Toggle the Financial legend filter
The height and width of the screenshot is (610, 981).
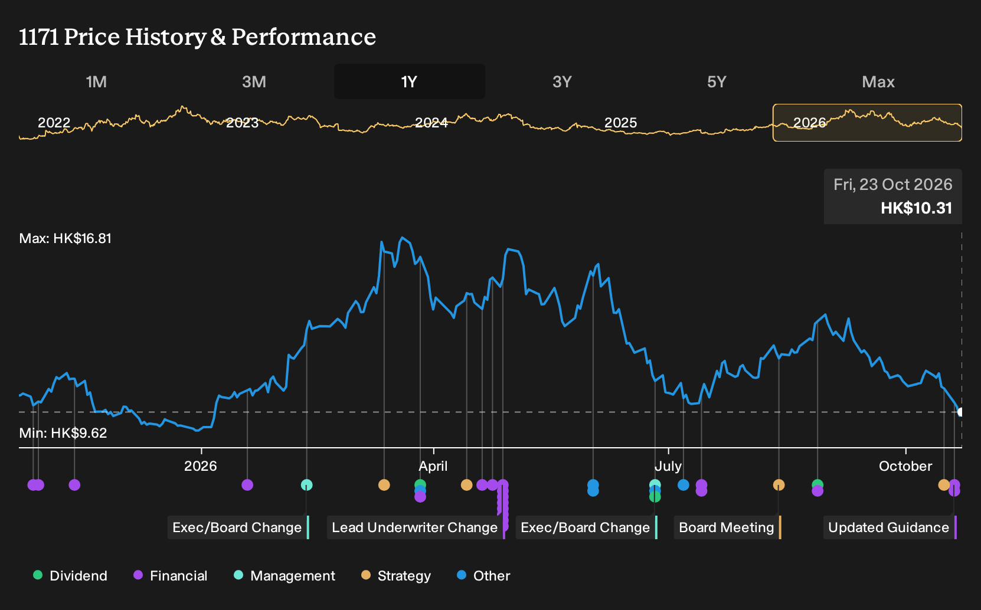(171, 576)
